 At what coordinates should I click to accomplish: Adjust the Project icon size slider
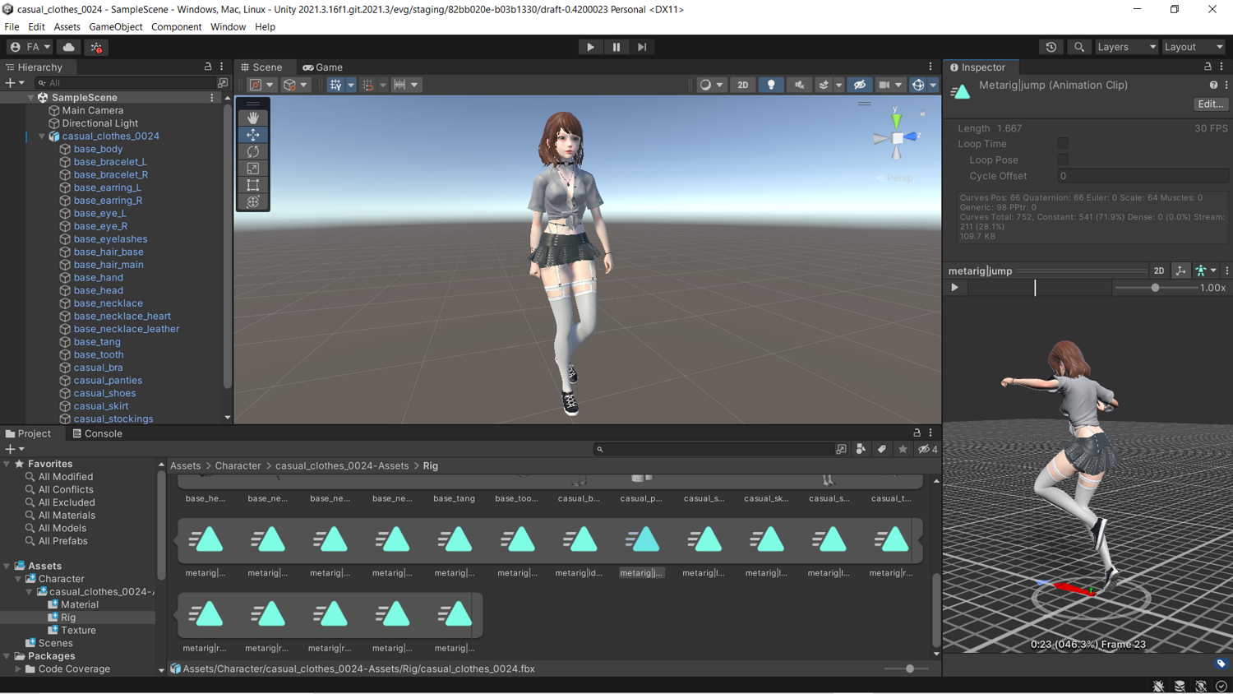pyautogui.click(x=909, y=669)
